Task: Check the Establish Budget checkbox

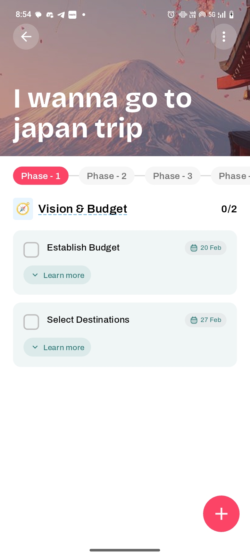Action: (31, 250)
